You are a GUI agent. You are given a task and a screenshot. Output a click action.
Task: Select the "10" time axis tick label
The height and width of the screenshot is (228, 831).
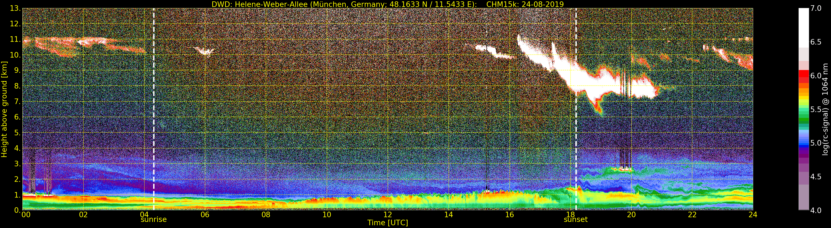click(327, 214)
